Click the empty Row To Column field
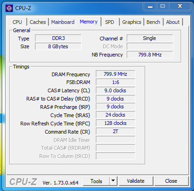194x191 pixels. point(116,156)
